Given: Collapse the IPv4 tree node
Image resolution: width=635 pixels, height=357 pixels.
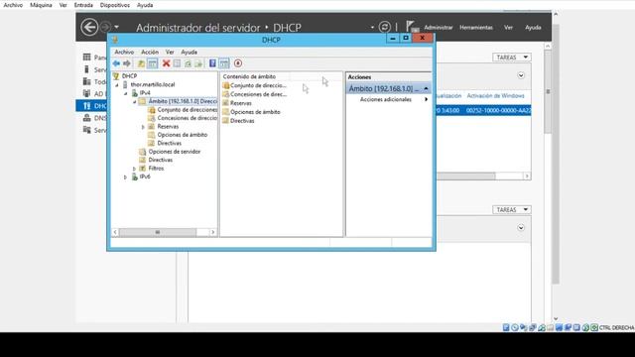Looking at the screenshot, I should tap(126, 93).
